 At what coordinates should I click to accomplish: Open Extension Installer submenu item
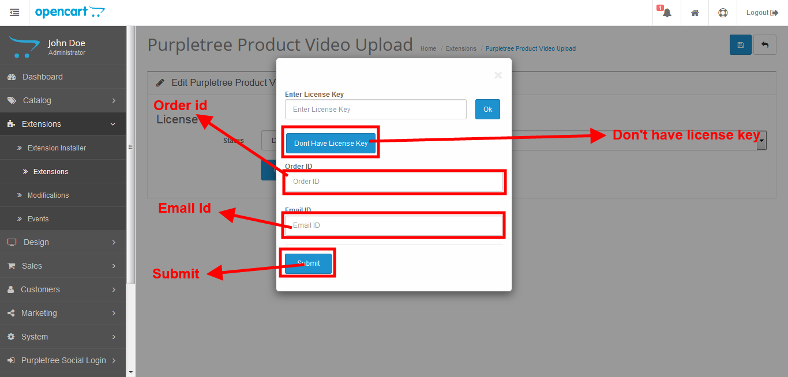pyautogui.click(x=63, y=148)
